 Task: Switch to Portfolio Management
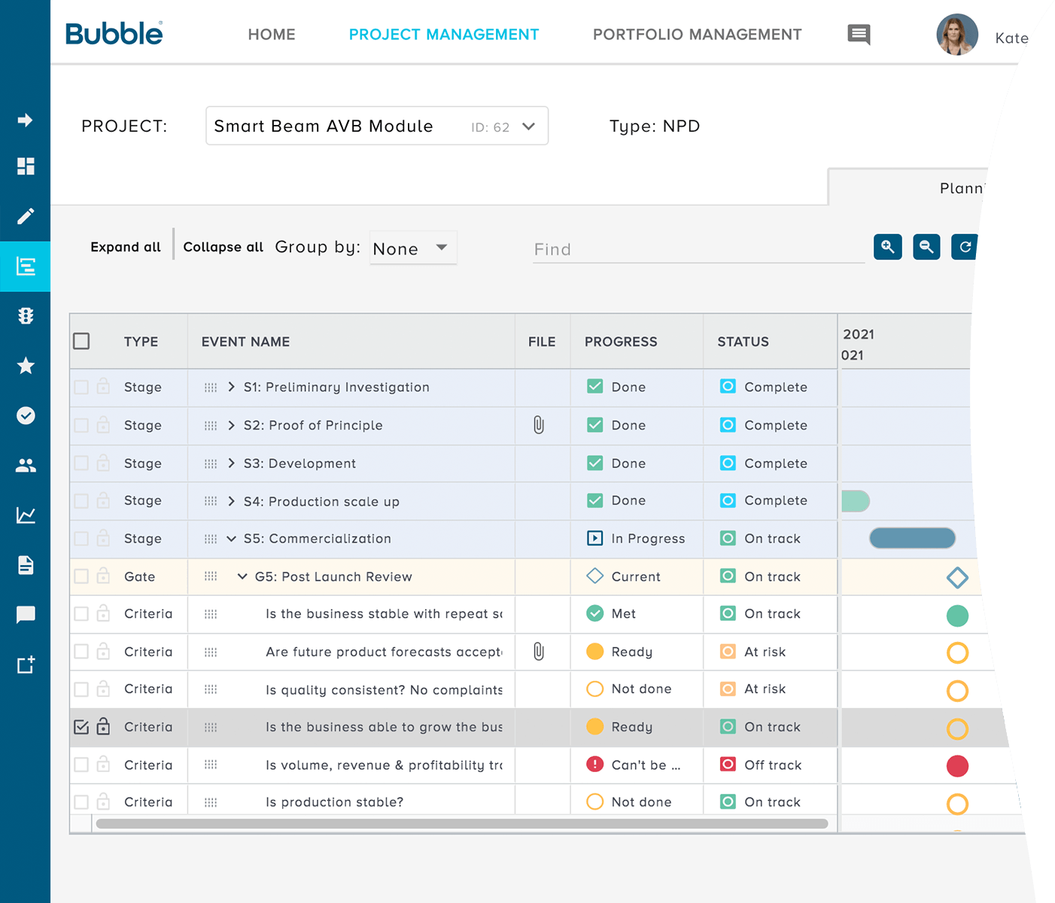[696, 35]
